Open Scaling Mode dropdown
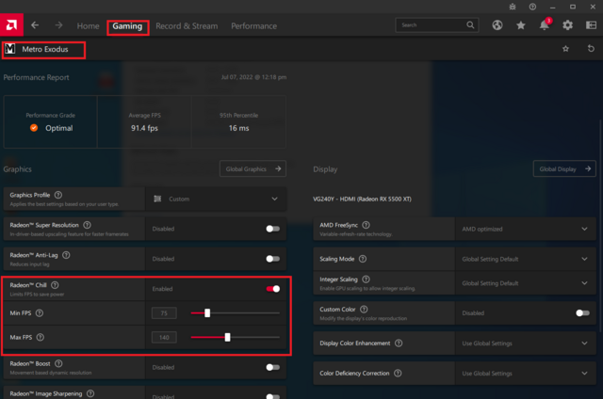603x399 pixels. (x=526, y=259)
